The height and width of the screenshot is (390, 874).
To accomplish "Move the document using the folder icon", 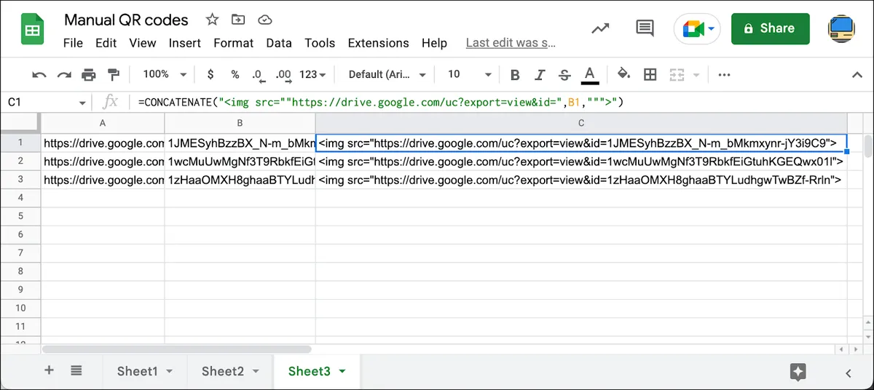I will 238,20.
